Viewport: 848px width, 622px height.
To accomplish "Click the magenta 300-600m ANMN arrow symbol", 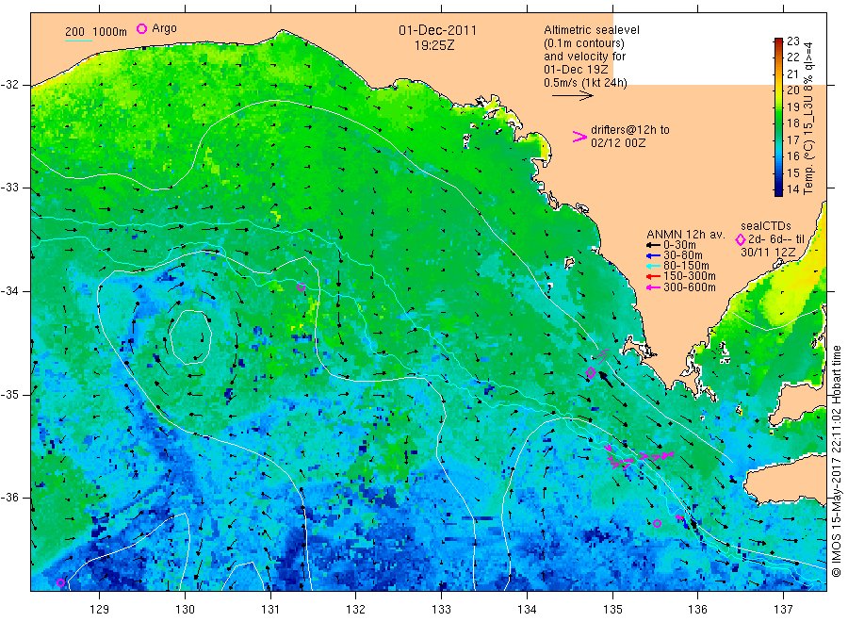I will coord(653,287).
